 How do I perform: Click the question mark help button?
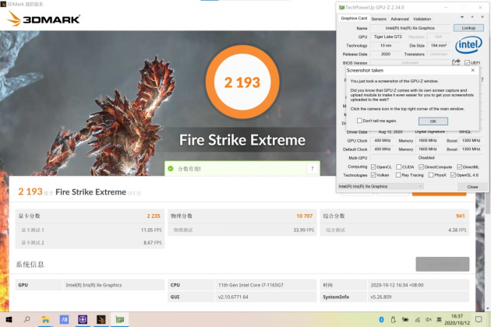pos(312,169)
